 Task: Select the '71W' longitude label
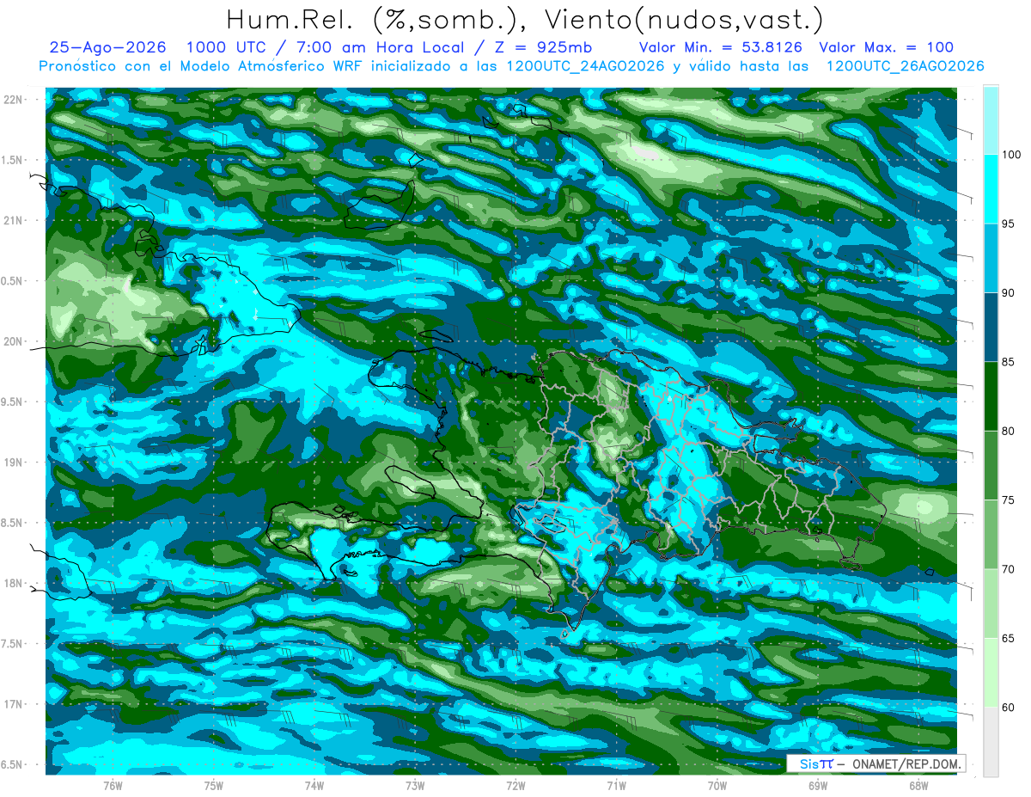pos(616,785)
